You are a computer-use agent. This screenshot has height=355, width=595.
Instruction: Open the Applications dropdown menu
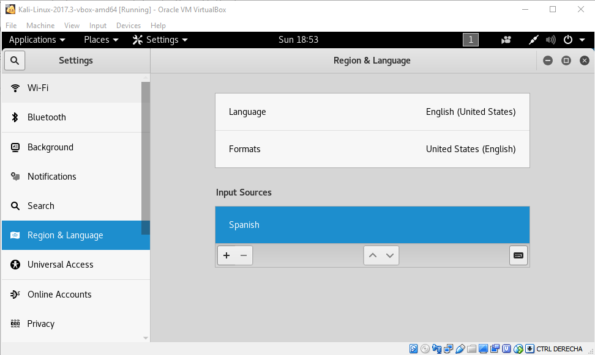point(37,40)
